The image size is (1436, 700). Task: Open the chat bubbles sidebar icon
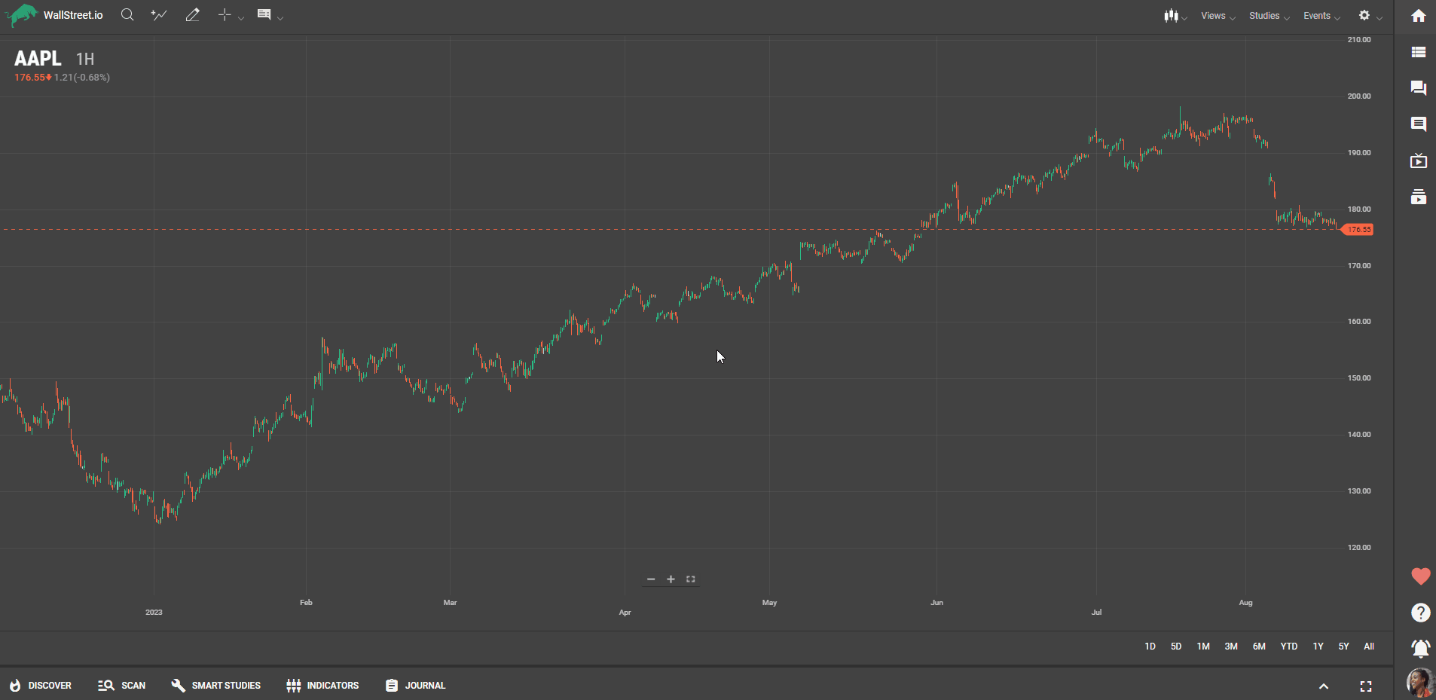(1418, 88)
